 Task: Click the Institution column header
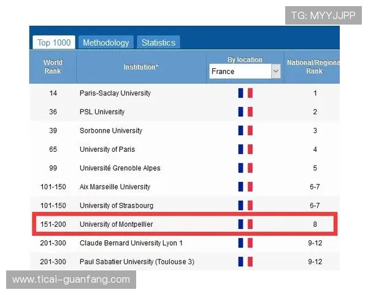tap(141, 67)
